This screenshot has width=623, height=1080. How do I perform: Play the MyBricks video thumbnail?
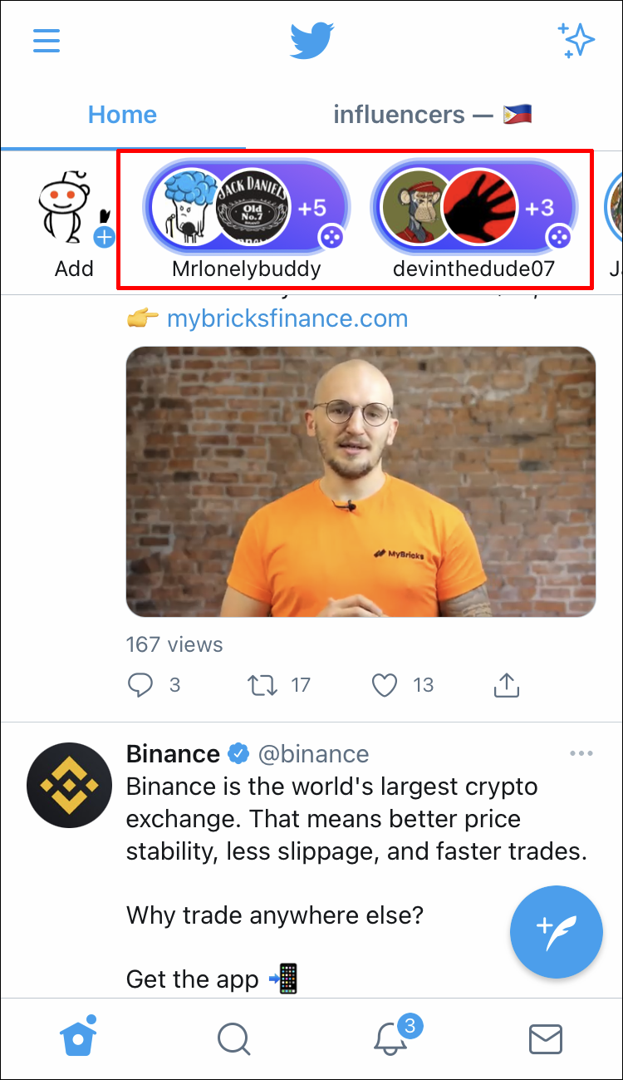[x=361, y=481]
